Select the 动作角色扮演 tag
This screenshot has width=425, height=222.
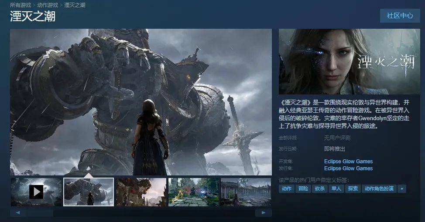point(379,188)
